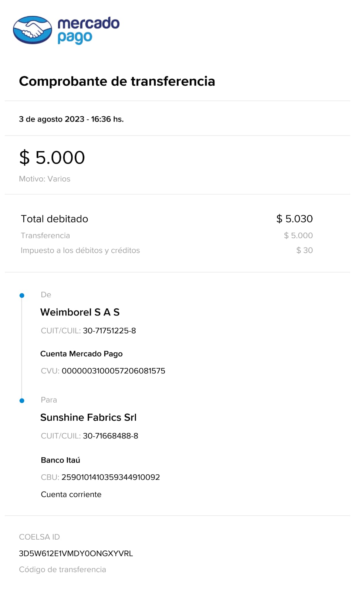This screenshot has width=355, height=591.
Task: Click the blue dot beside De
Action: 22,295
